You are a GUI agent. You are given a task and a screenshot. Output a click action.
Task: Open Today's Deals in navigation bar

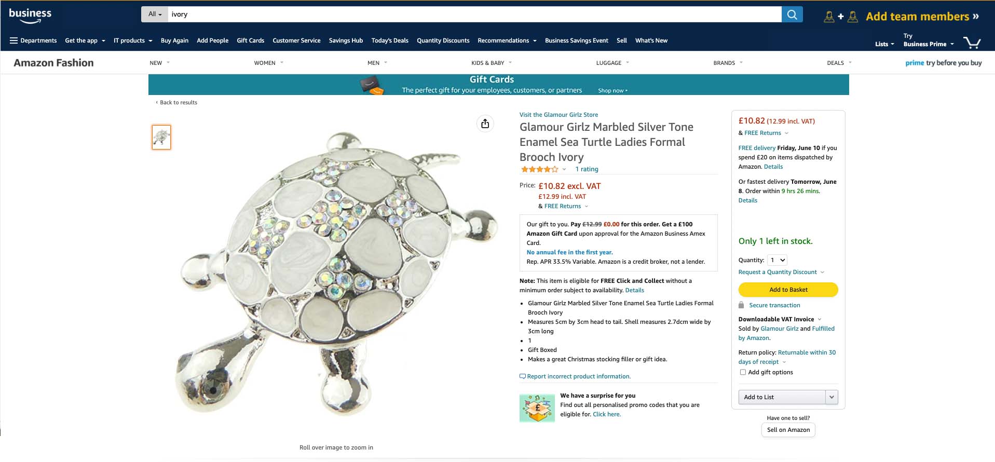tap(390, 40)
